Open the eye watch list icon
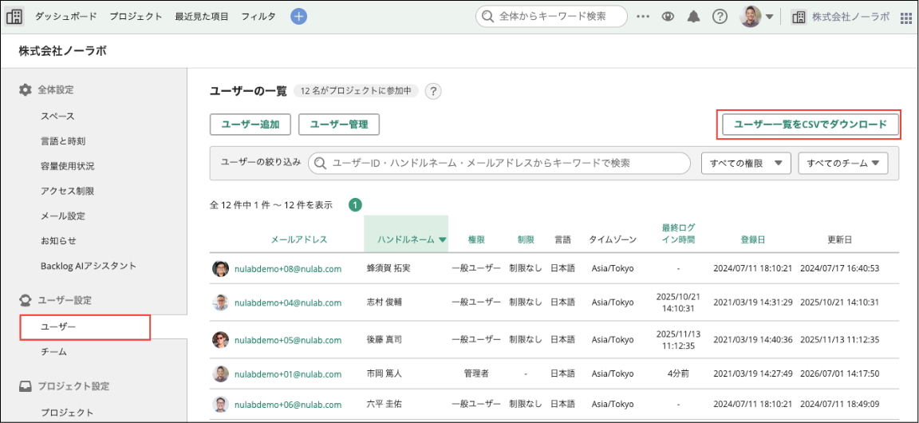The image size is (919, 423). 669,17
